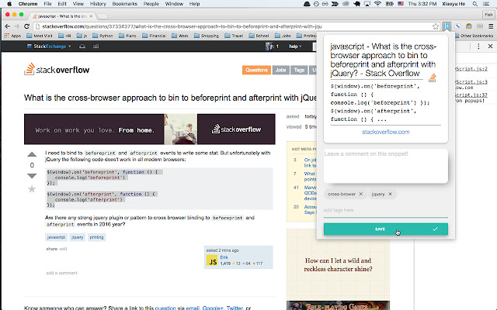Click add a comment link
The height and width of the screenshot is (310, 497).
pyautogui.click(x=61, y=273)
